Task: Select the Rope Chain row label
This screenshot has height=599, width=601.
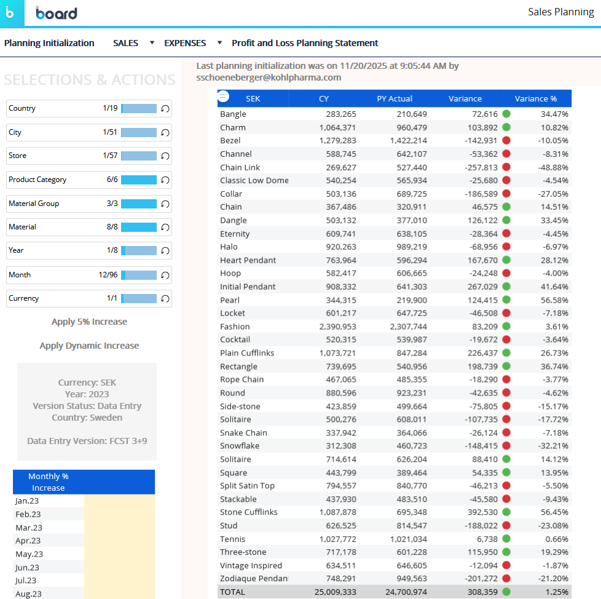Action: [x=242, y=379]
